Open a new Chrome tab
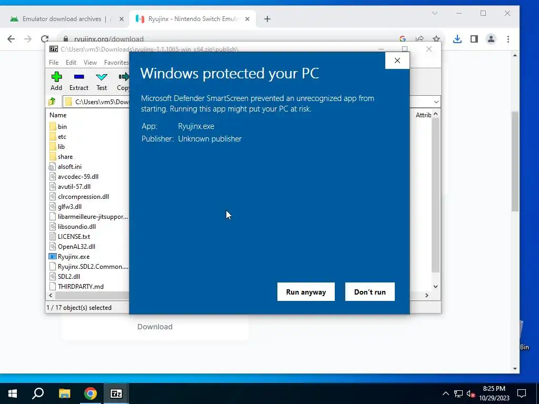Viewport: 539px width, 404px height. click(x=267, y=19)
